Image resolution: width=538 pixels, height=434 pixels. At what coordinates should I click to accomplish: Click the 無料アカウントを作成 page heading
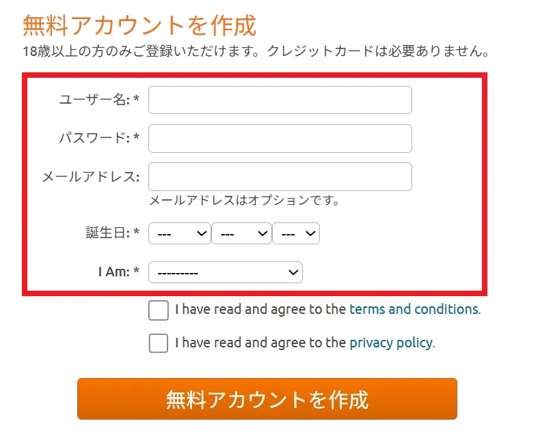pyautogui.click(x=139, y=25)
